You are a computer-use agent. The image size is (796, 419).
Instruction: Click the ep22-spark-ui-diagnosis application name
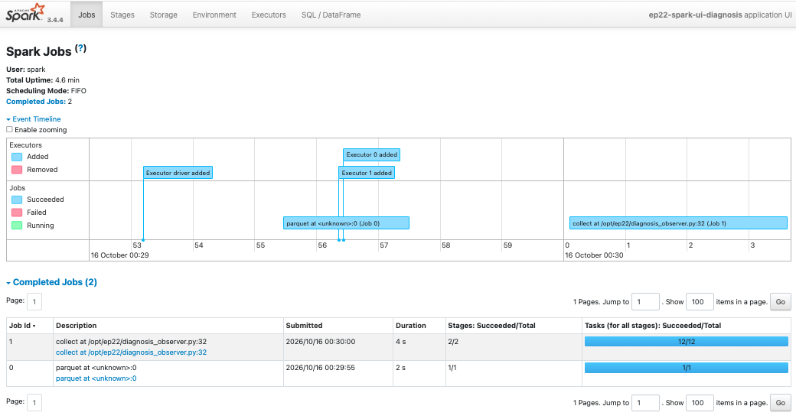point(695,15)
